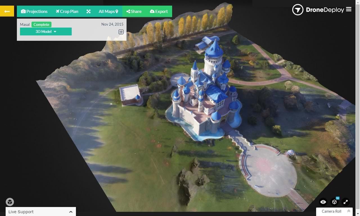Image resolution: width=360 pixels, height=216 pixels.
Task: Open the DroneDeploy hamburger menu
Action: tap(349, 9)
